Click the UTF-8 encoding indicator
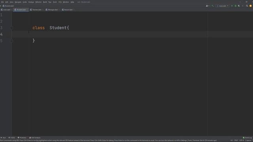The height and width of the screenshot is (142, 253). (x=242, y=140)
